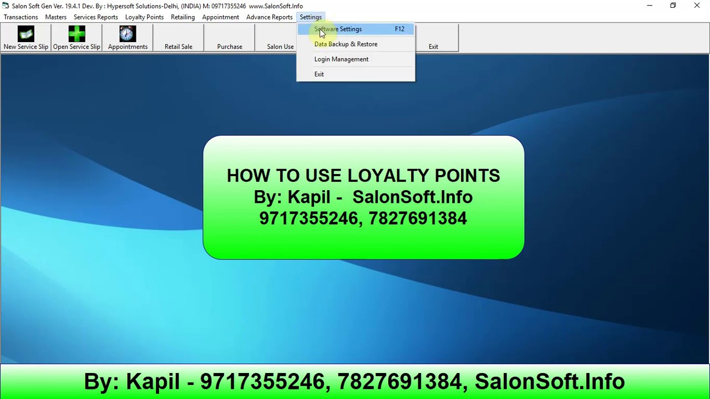Select Software Settings from the dropdown

[x=356, y=29]
